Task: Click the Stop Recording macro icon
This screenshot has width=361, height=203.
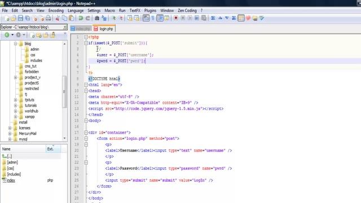Action: pos(183,18)
